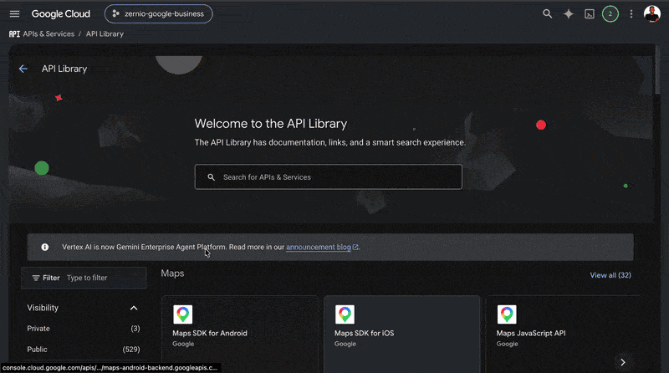Open View all (32) Maps APIs
This screenshot has height=373, width=669.
coord(610,275)
